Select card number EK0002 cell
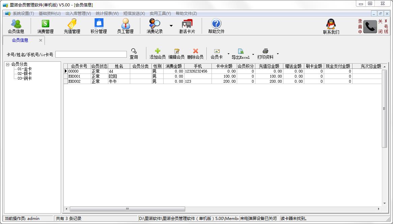Screen dimensions: 393x224 tap(79, 81)
